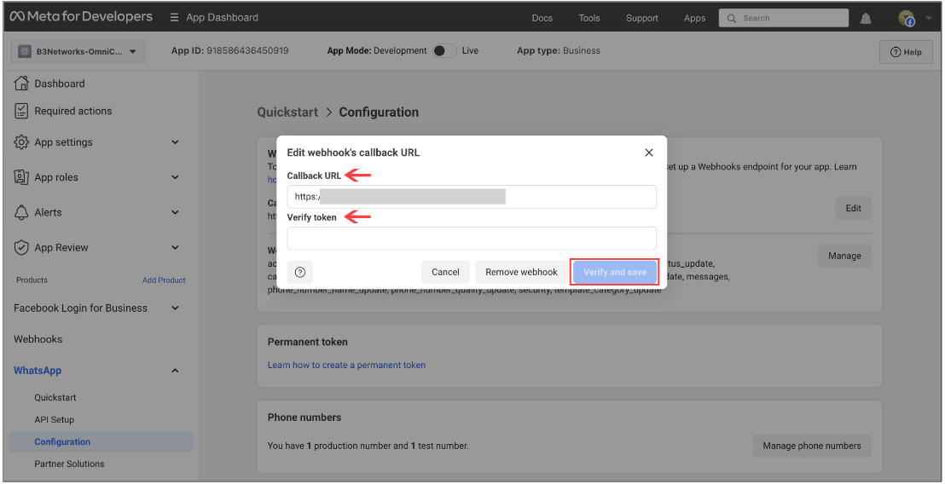945x484 pixels.
Task: Open Learn how to create a permanent token
Action: point(346,365)
